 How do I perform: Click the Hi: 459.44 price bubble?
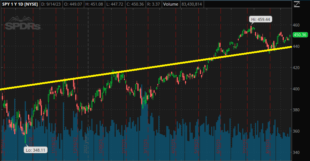261,19
